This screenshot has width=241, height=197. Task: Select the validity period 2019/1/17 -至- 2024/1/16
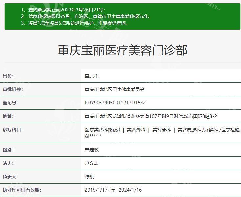pyautogui.click(x=113, y=190)
